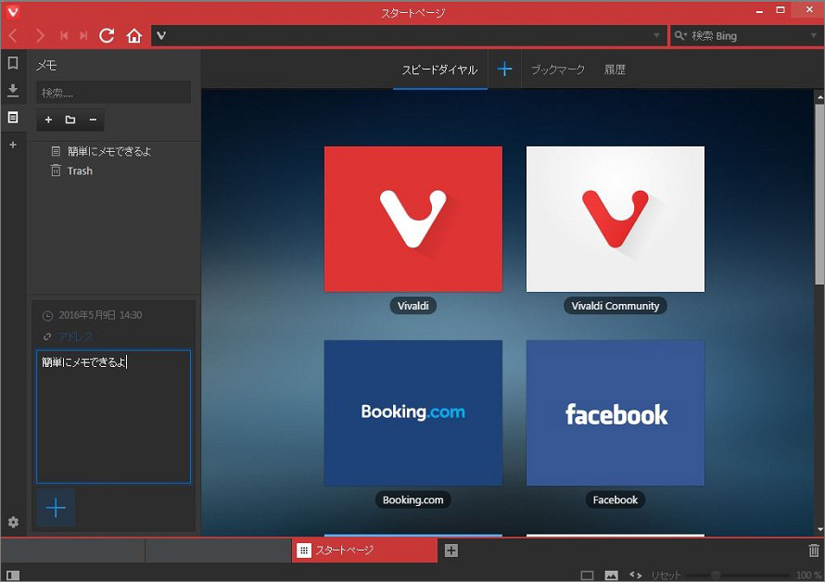Viewport: 825px width, 582px height.
Task: Go back with the back arrow
Action: pos(13,36)
